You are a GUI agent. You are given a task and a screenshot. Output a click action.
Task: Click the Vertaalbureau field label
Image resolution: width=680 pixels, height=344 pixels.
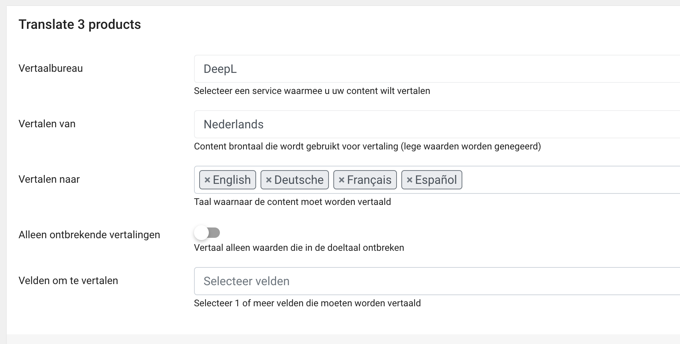click(51, 68)
